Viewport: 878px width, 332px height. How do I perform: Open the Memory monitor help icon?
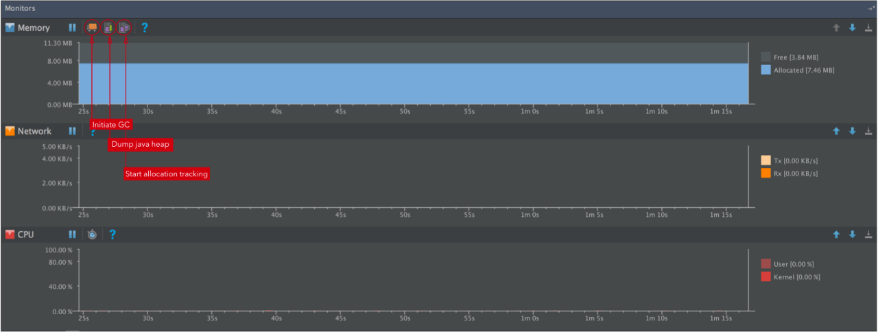point(145,28)
